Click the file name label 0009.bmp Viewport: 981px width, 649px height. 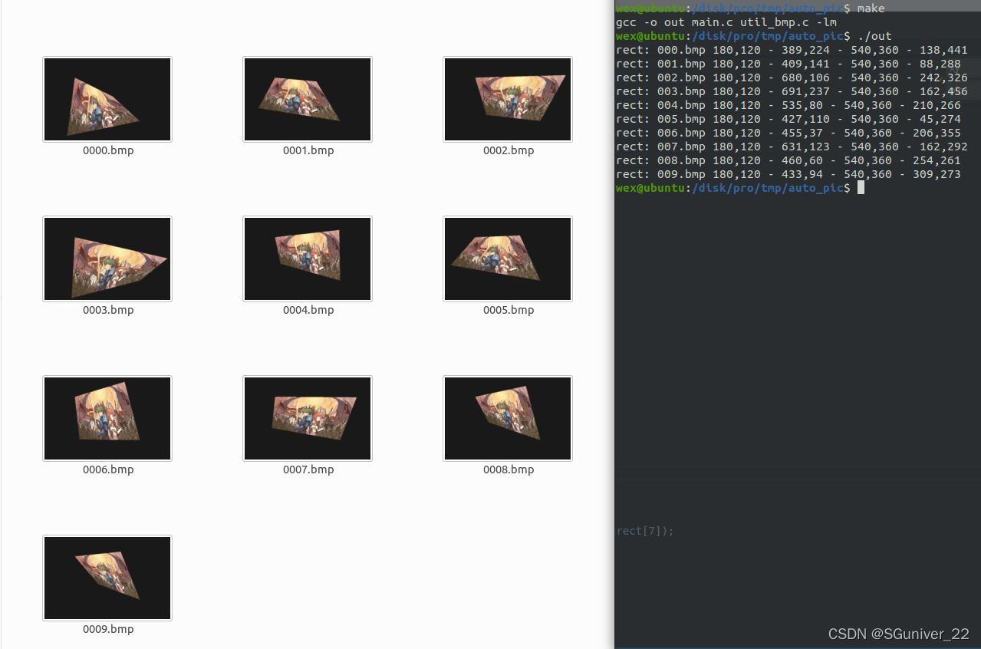[108, 629]
